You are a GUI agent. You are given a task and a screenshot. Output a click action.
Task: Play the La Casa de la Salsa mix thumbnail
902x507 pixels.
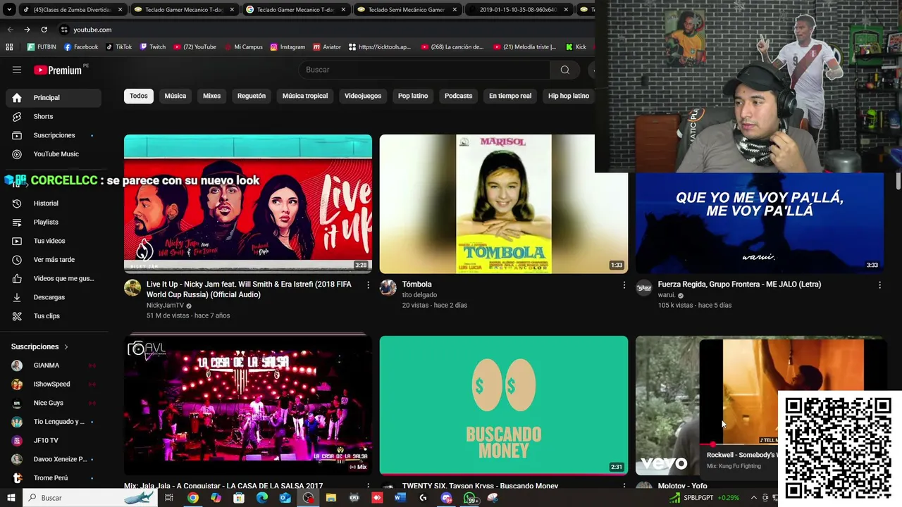[248, 405]
